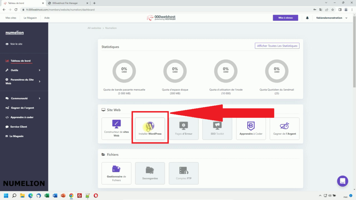Open the Comptes FTP tile
The width and height of the screenshot is (356, 200).
click(x=184, y=173)
